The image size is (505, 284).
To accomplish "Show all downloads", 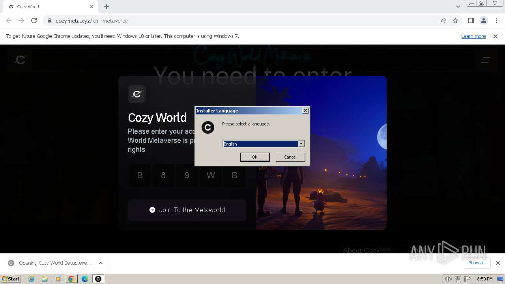I will pos(476,263).
